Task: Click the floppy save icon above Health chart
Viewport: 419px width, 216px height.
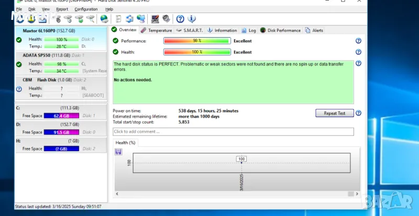Action: (118, 152)
